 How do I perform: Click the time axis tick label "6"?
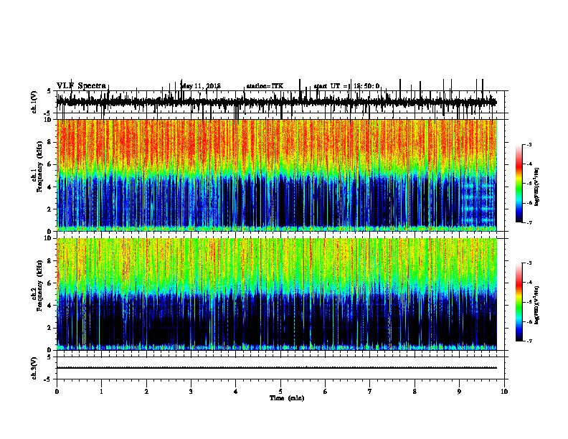click(x=326, y=392)
